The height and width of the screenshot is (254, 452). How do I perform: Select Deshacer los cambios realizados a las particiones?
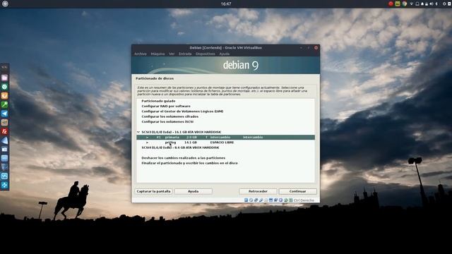(184, 158)
